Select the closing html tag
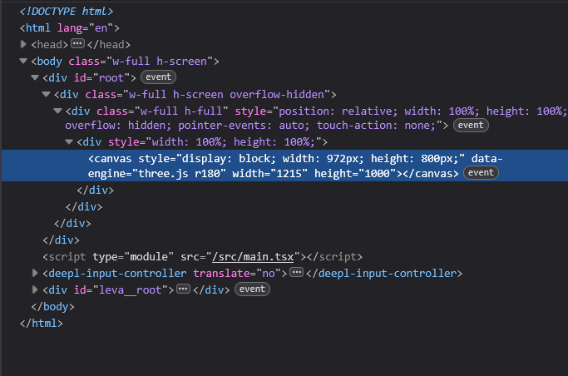This screenshot has width=568, height=376. pyautogui.click(x=42, y=324)
